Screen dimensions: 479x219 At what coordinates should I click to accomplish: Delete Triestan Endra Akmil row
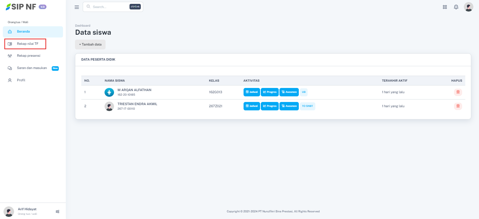[x=458, y=106]
